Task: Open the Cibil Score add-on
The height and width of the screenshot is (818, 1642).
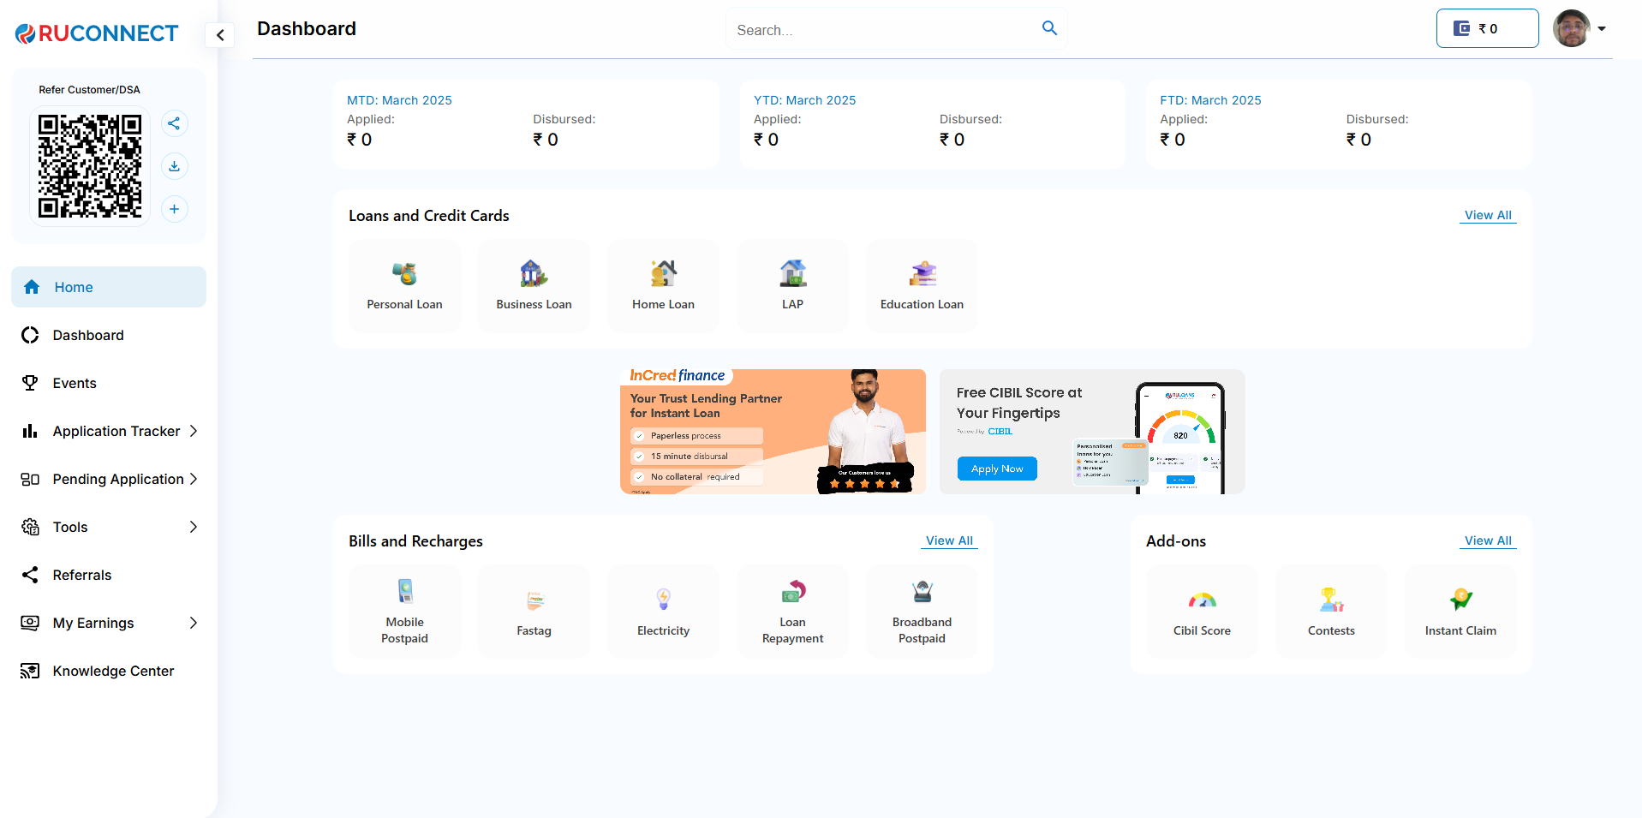Action: coord(1202,612)
